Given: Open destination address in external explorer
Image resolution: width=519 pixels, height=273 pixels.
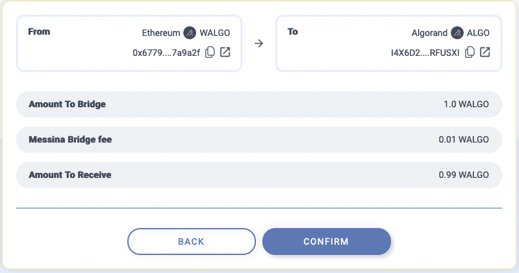Looking at the screenshot, I should tap(485, 52).
